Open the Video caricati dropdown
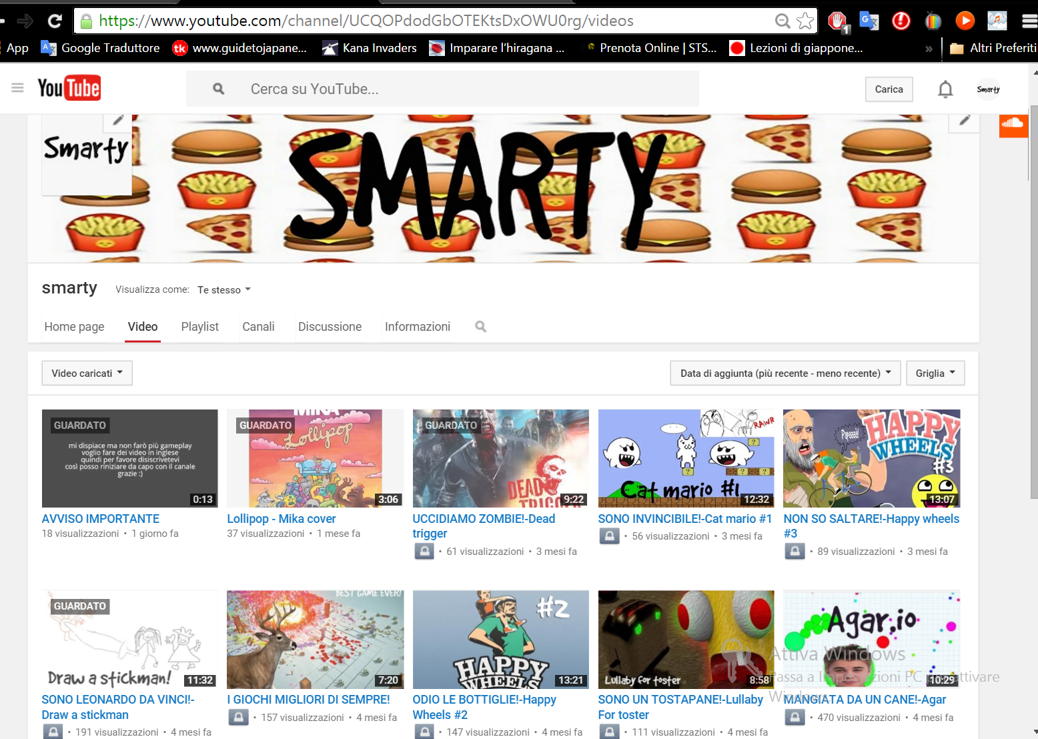 (87, 373)
